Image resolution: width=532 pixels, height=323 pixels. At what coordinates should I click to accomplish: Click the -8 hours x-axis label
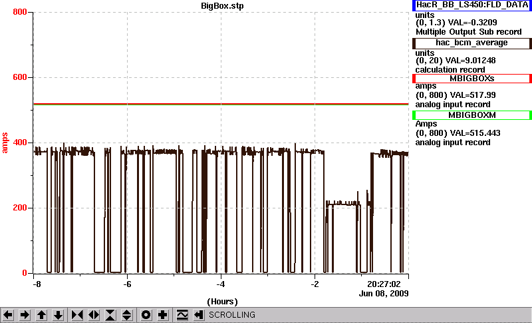click(37, 284)
